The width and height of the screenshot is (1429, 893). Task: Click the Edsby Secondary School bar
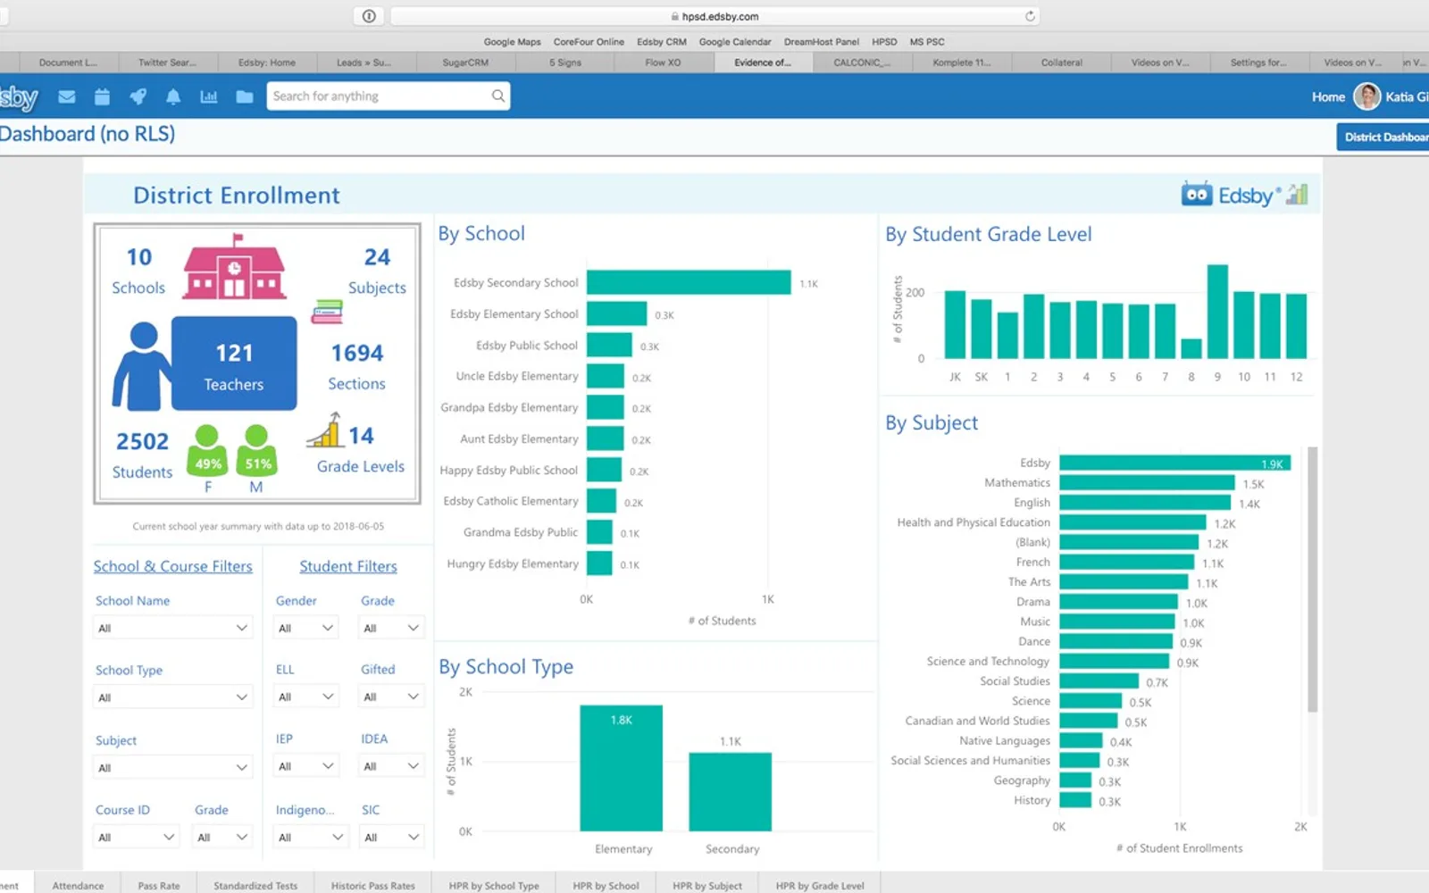coord(689,282)
